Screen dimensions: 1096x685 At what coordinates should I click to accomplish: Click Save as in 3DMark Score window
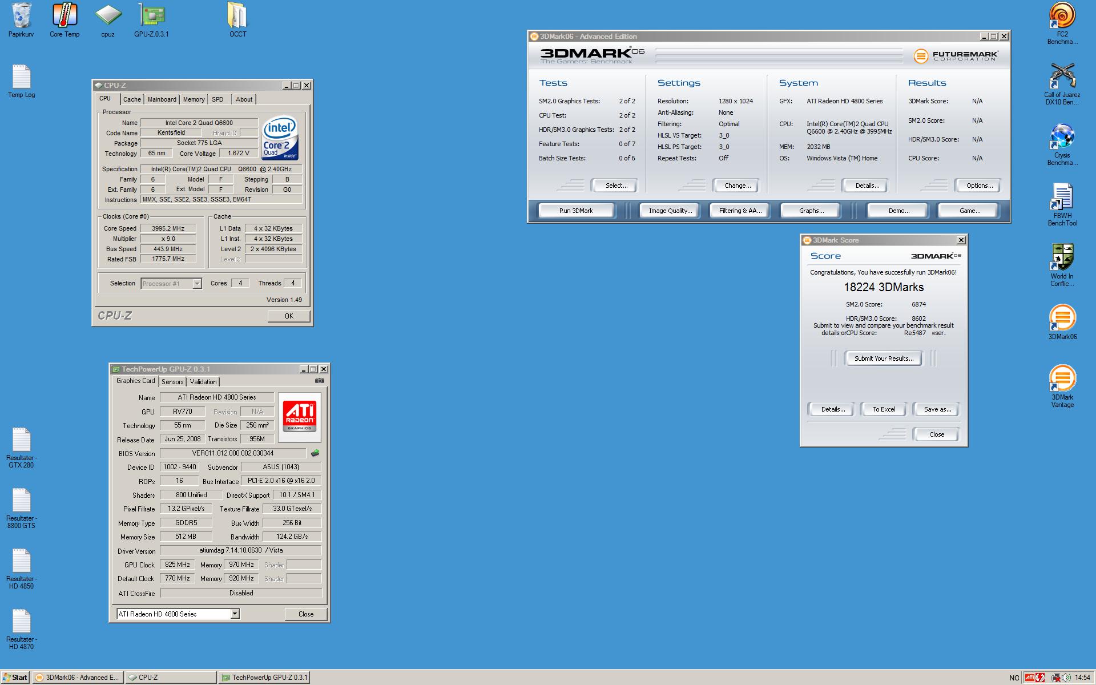click(937, 409)
